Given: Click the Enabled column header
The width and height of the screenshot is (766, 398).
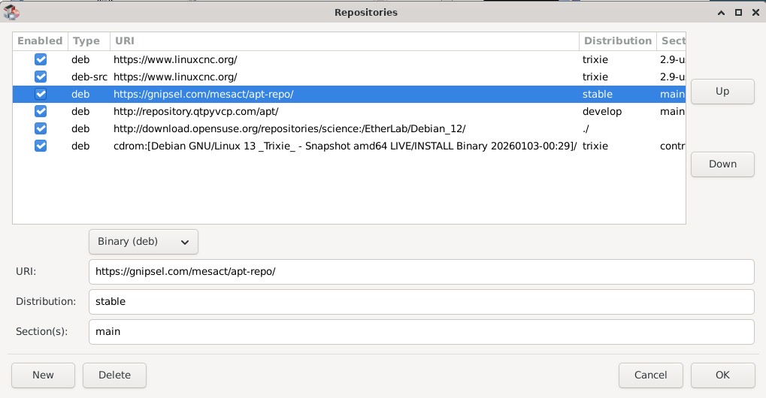Looking at the screenshot, I should 40,41.
